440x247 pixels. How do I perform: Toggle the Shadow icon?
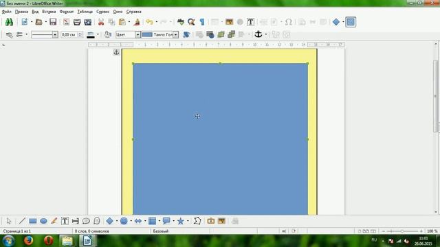(186, 34)
